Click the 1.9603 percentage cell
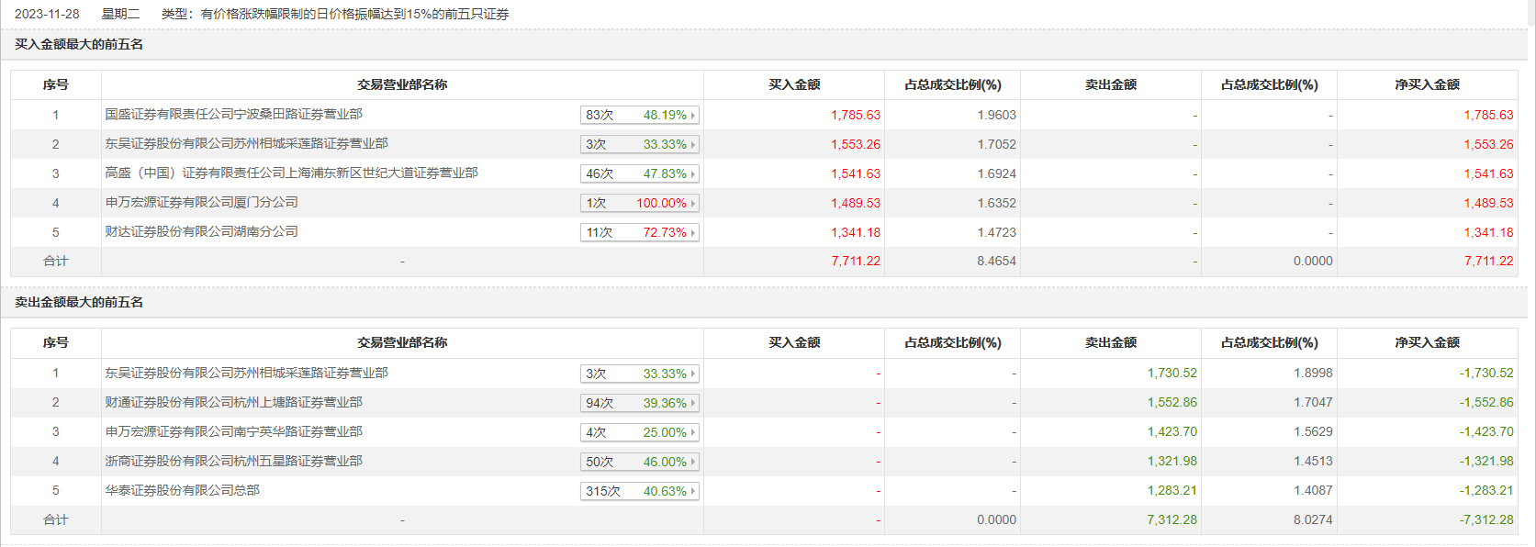The image size is (1536, 547). (996, 115)
